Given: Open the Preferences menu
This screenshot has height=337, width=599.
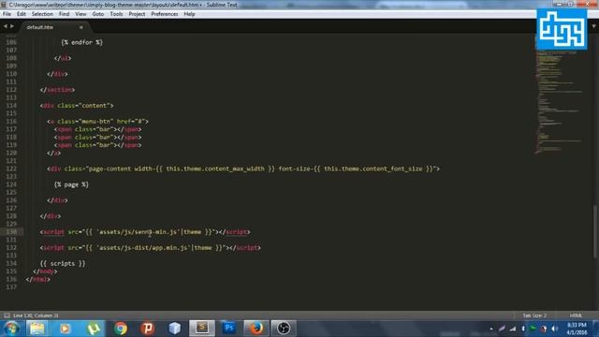Looking at the screenshot, I should [x=165, y=14].
